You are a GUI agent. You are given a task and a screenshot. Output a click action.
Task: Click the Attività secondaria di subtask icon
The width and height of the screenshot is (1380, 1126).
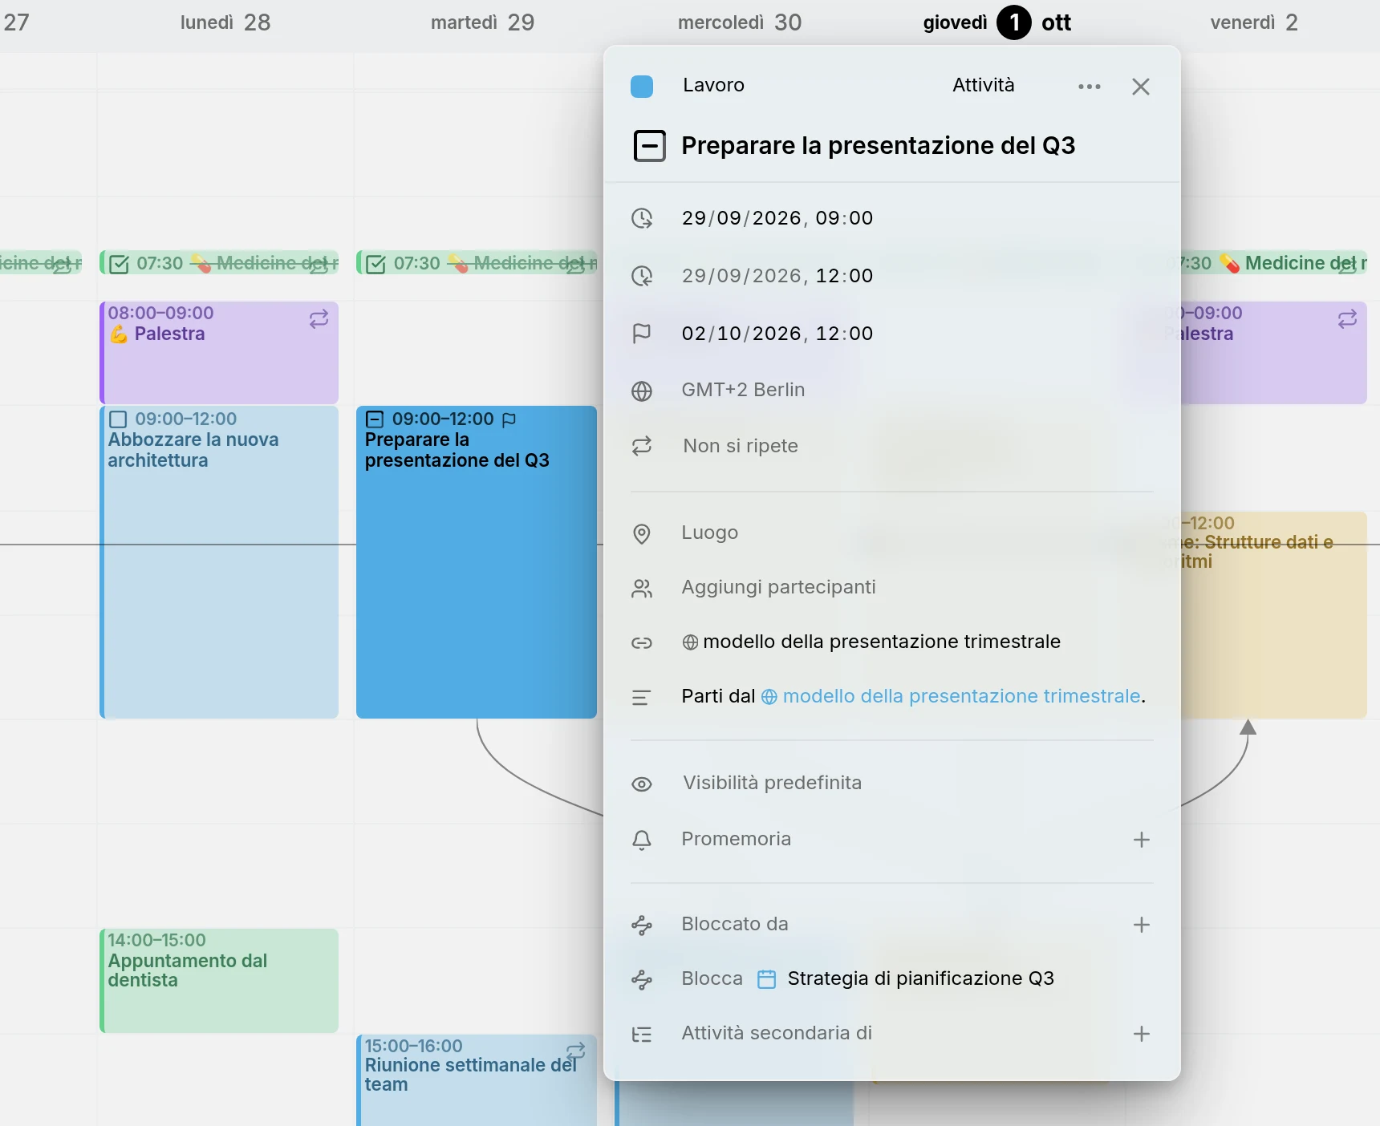click(642, 1035)
